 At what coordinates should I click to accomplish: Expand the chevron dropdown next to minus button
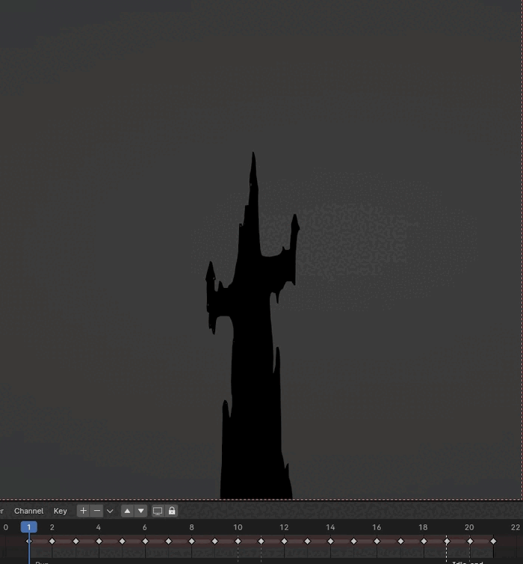(110, 511)
